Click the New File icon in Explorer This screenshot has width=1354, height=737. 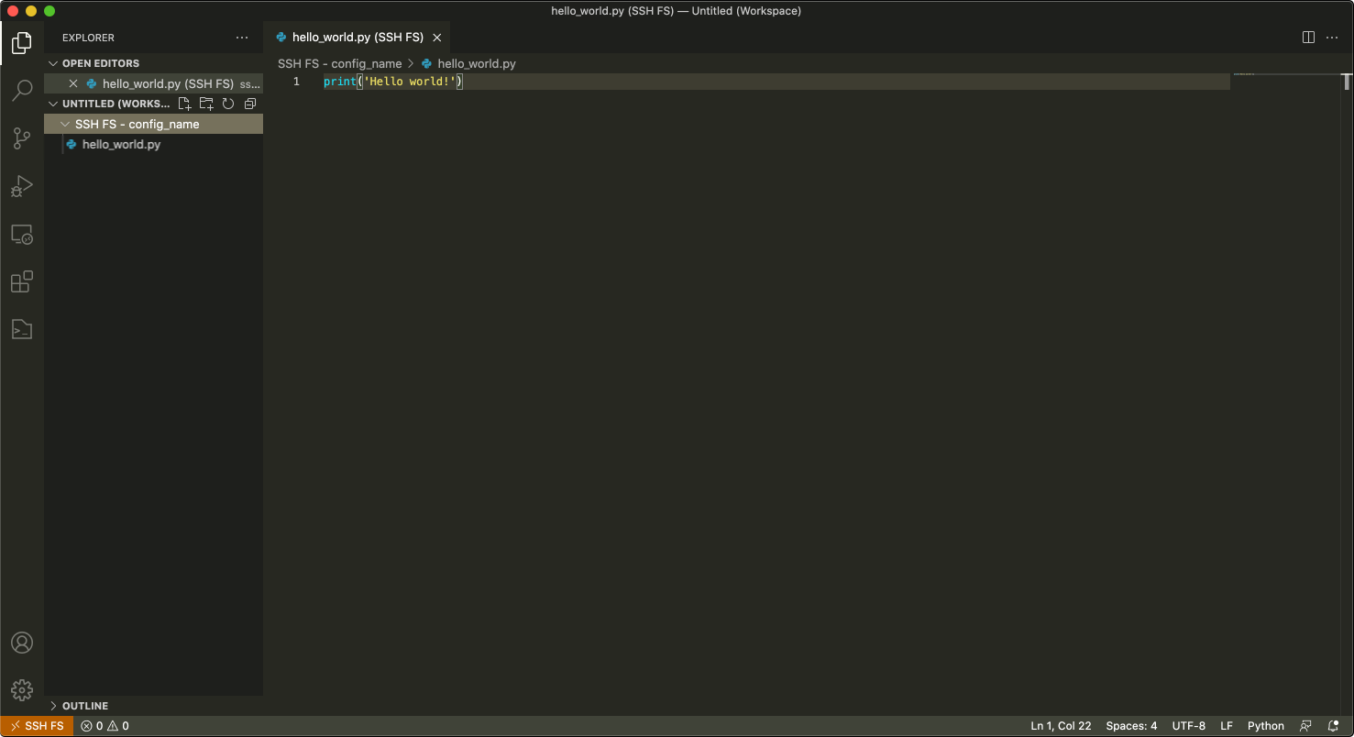184,104
